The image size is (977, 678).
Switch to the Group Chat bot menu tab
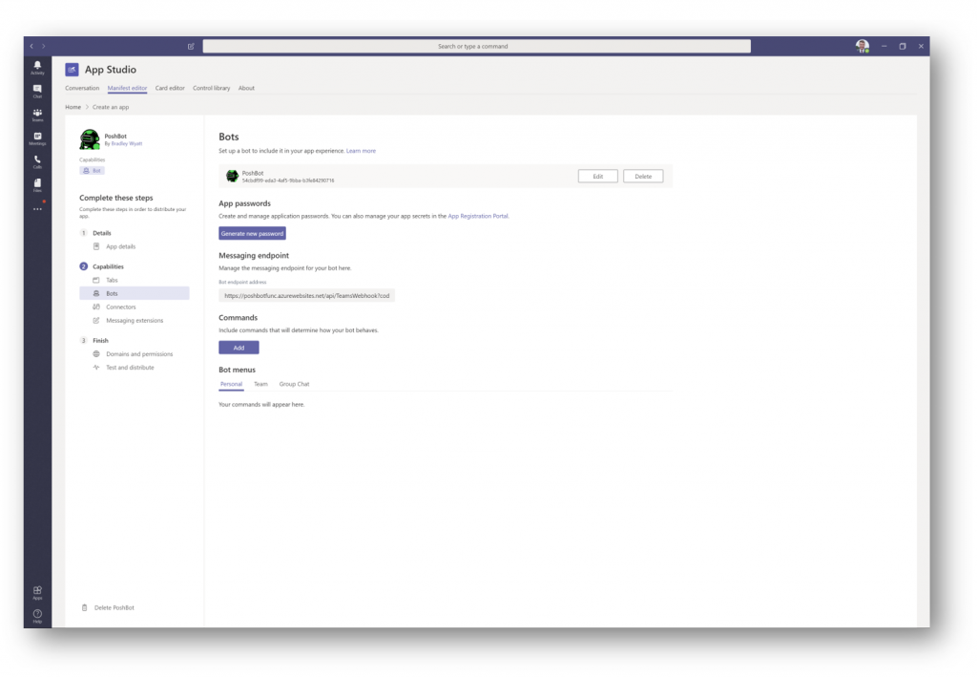(x=294, y=384)
